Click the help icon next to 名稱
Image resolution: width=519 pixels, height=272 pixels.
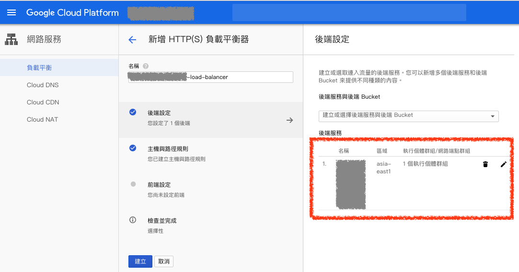tap(146, 66)
